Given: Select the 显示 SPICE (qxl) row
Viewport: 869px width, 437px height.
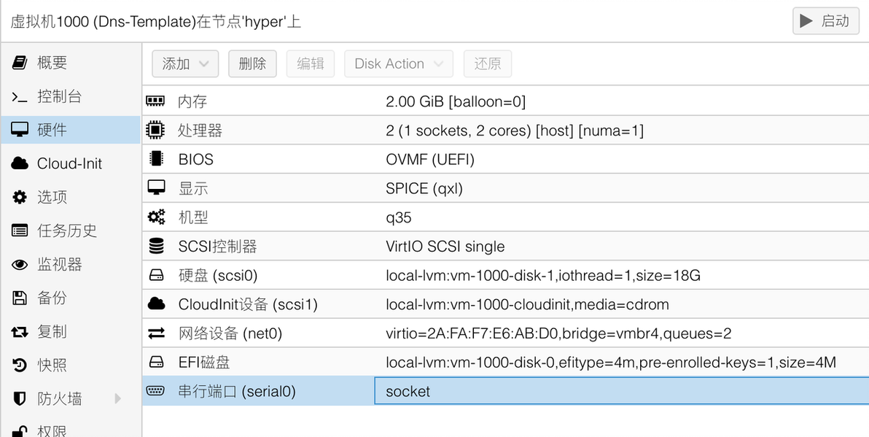Looking at the screenshot, I should [x=505, y=188].
